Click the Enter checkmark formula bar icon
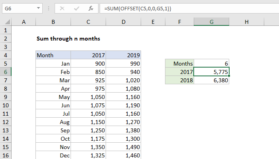This screenshot has width=279, height=159. coord(76,8)
